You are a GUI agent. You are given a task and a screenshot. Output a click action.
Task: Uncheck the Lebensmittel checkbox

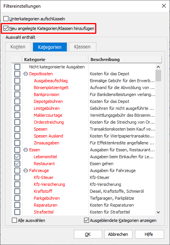(x=17, y=157)
